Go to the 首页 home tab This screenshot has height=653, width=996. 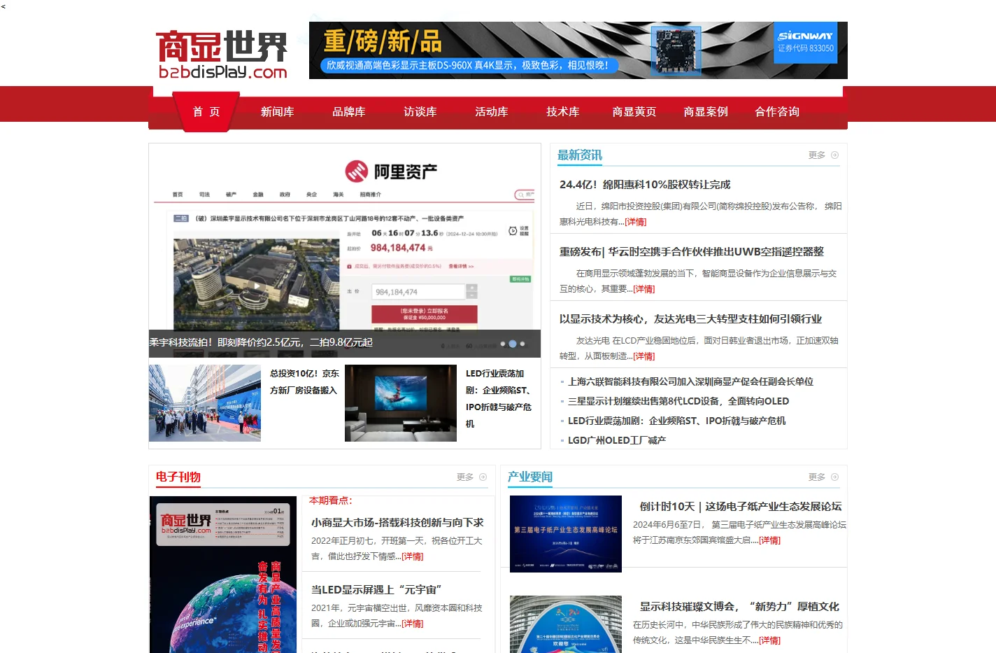[x=206, y=112]
